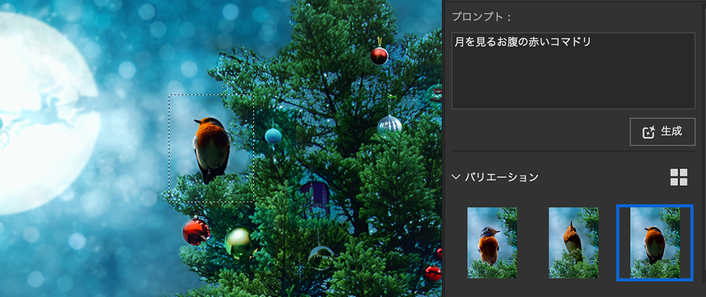Click the sparkle icon on the Generate button
Screen dimensions: 706x297
pos(649,132)
